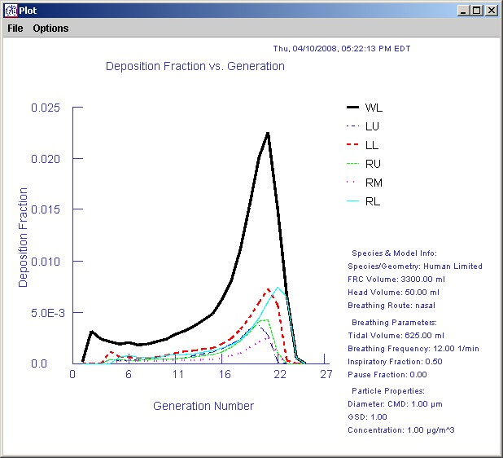
Task: Select the RM legend label
Action: click(373, 183)
